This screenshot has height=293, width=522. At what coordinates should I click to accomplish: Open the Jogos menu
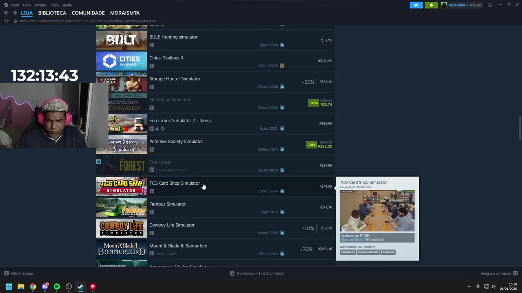point(55,5)
